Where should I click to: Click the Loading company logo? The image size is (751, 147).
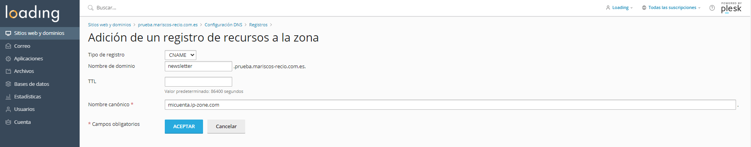32,13
